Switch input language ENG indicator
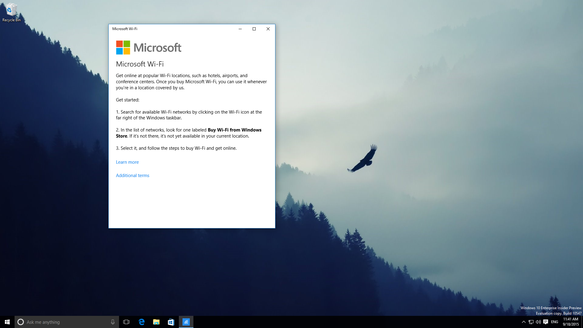Screen dimensions: 583x328 554,322
